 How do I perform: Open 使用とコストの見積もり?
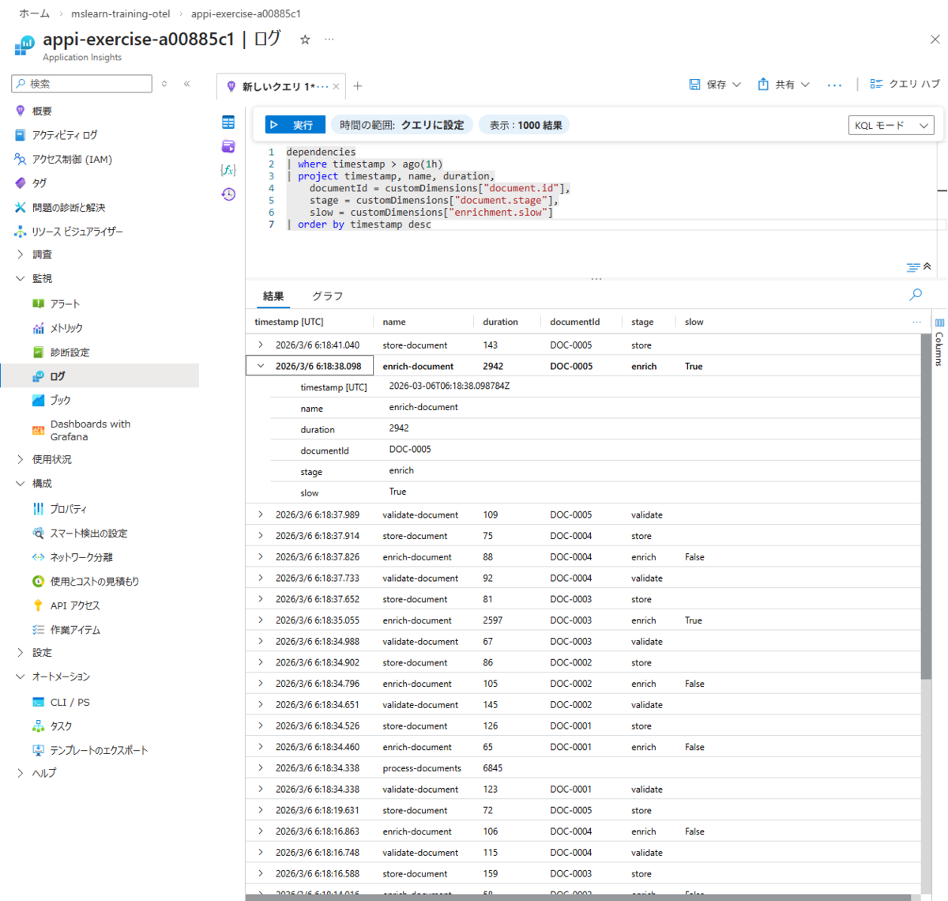pyautogui.click(x=94, y=582)
